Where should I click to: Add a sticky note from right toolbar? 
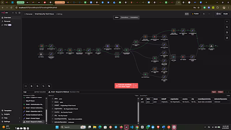coord(227,32)
